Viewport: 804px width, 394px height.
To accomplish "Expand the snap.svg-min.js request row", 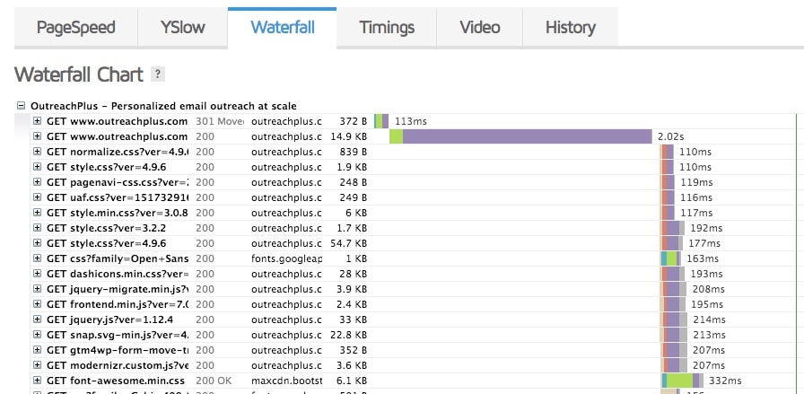I will (38, 335).
